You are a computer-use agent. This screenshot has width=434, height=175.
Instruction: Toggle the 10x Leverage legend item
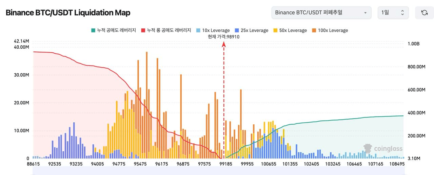tap(213, 30)
